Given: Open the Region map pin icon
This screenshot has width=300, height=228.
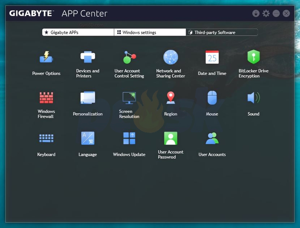Looking at the screenshot, I should pyautogui.click(x=171, y=98).
